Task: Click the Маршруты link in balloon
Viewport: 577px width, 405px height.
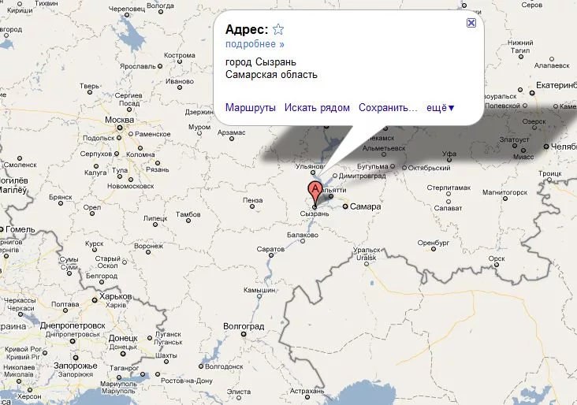Action: (250, 107)
